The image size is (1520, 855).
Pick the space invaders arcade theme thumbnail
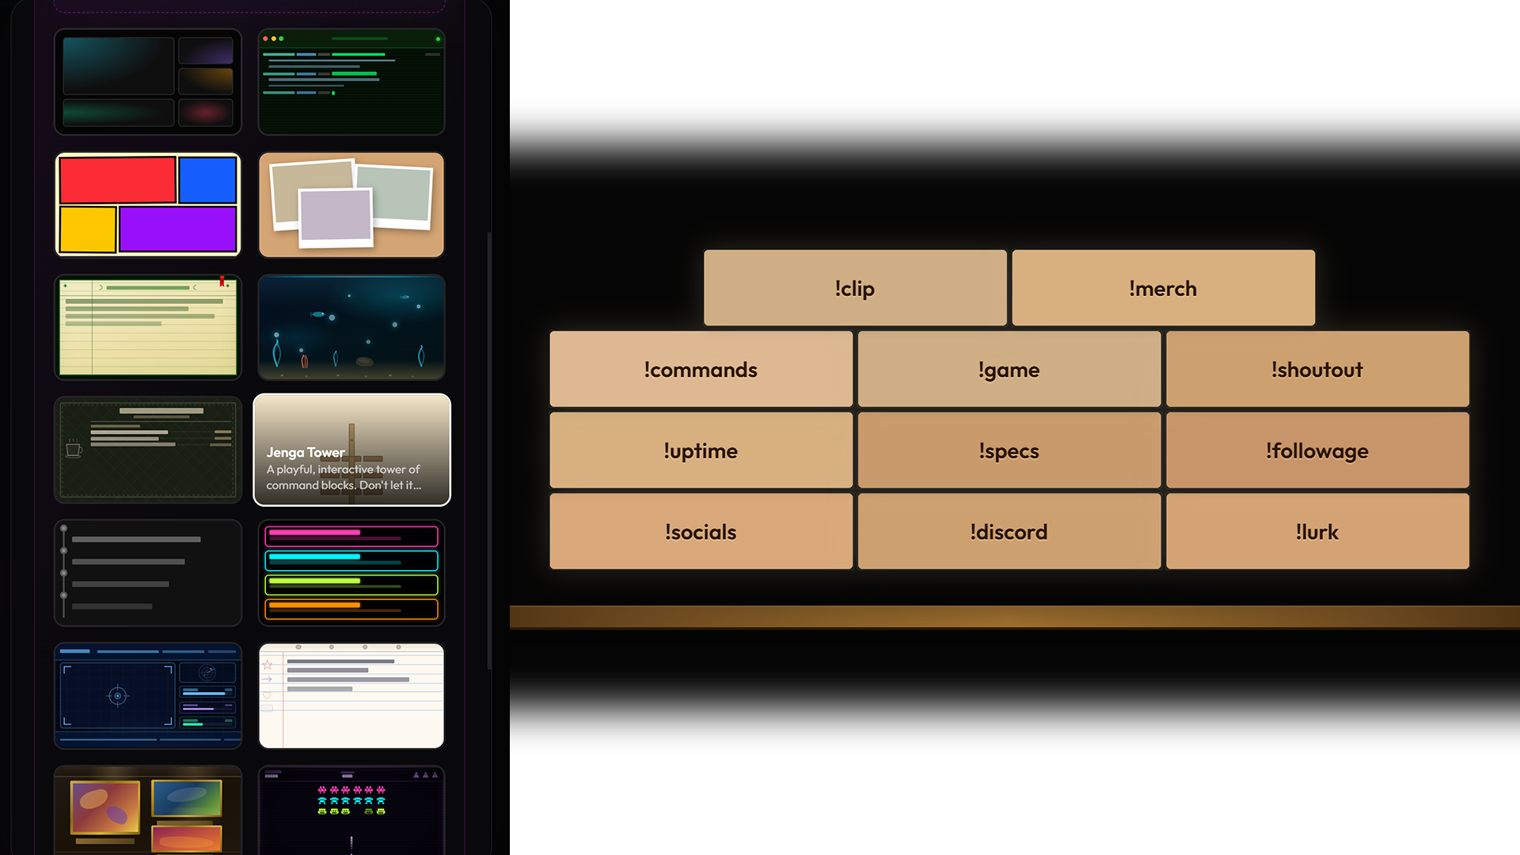[x=351, y=810]
